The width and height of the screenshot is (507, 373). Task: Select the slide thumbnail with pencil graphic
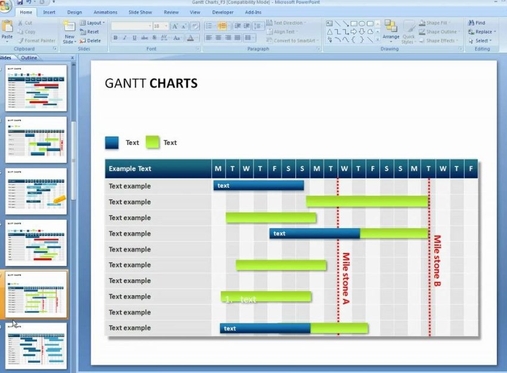pos(36,191)
